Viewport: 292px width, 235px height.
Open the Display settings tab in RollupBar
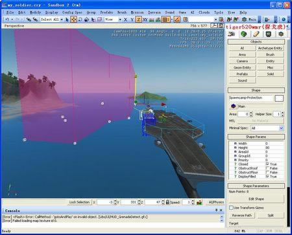pos(269,34)
